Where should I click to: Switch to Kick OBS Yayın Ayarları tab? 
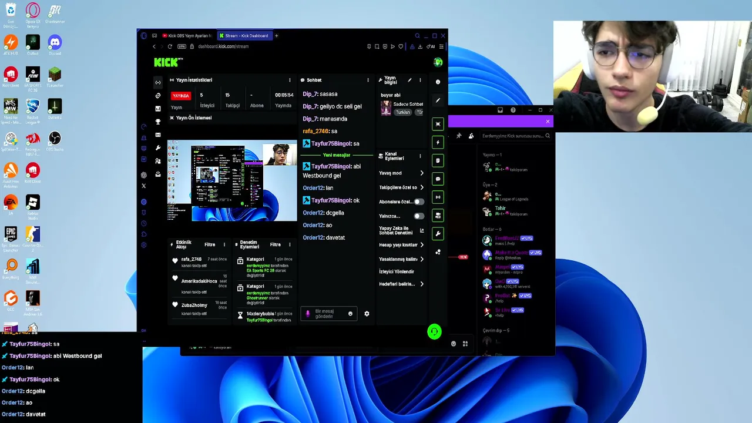tap(186, 36)
